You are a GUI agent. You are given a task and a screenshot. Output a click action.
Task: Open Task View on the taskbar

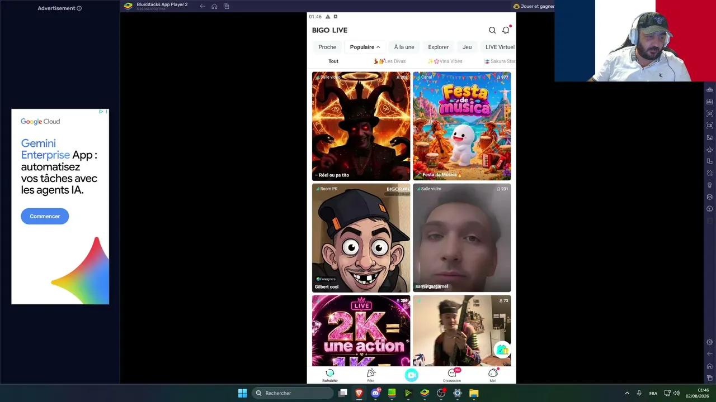[343, 393]
